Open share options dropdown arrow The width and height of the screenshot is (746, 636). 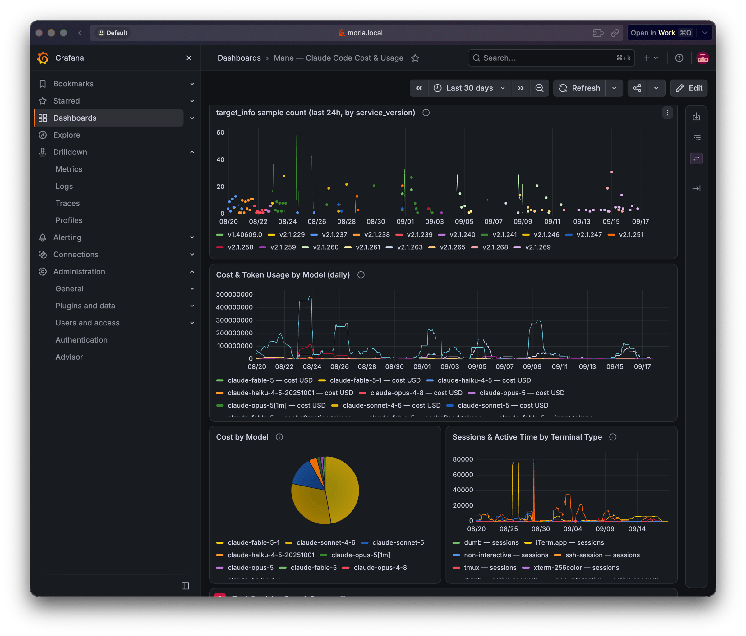point(656,88)
